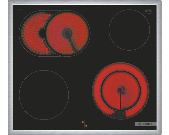Tap the upper-left residual heat indicator dot
The width and height of the screenshot is (169, 135).
coord(82,122)
